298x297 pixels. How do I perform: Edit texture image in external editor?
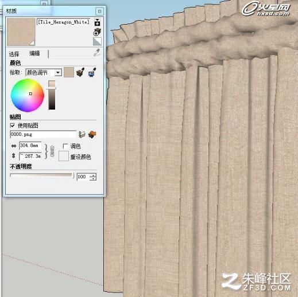pyautogui.click(x=92, y=134)
